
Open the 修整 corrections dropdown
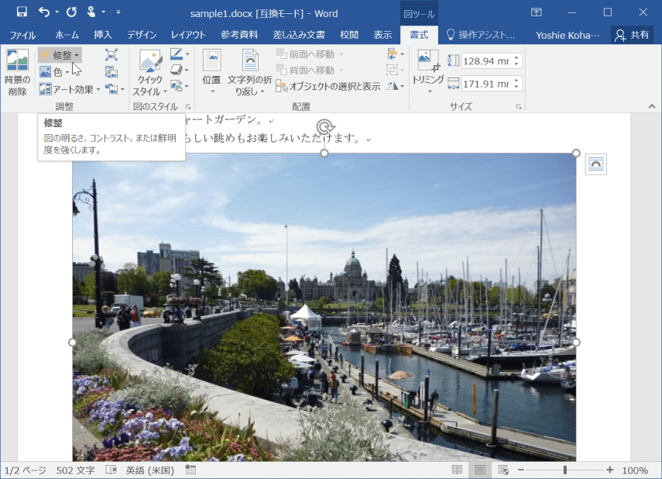60,55
